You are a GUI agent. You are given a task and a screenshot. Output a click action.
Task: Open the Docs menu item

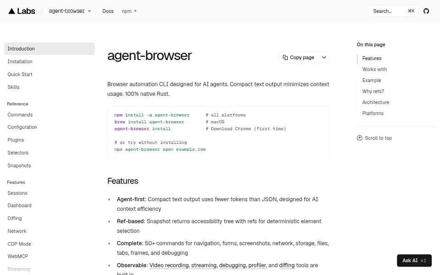point(108,11)
